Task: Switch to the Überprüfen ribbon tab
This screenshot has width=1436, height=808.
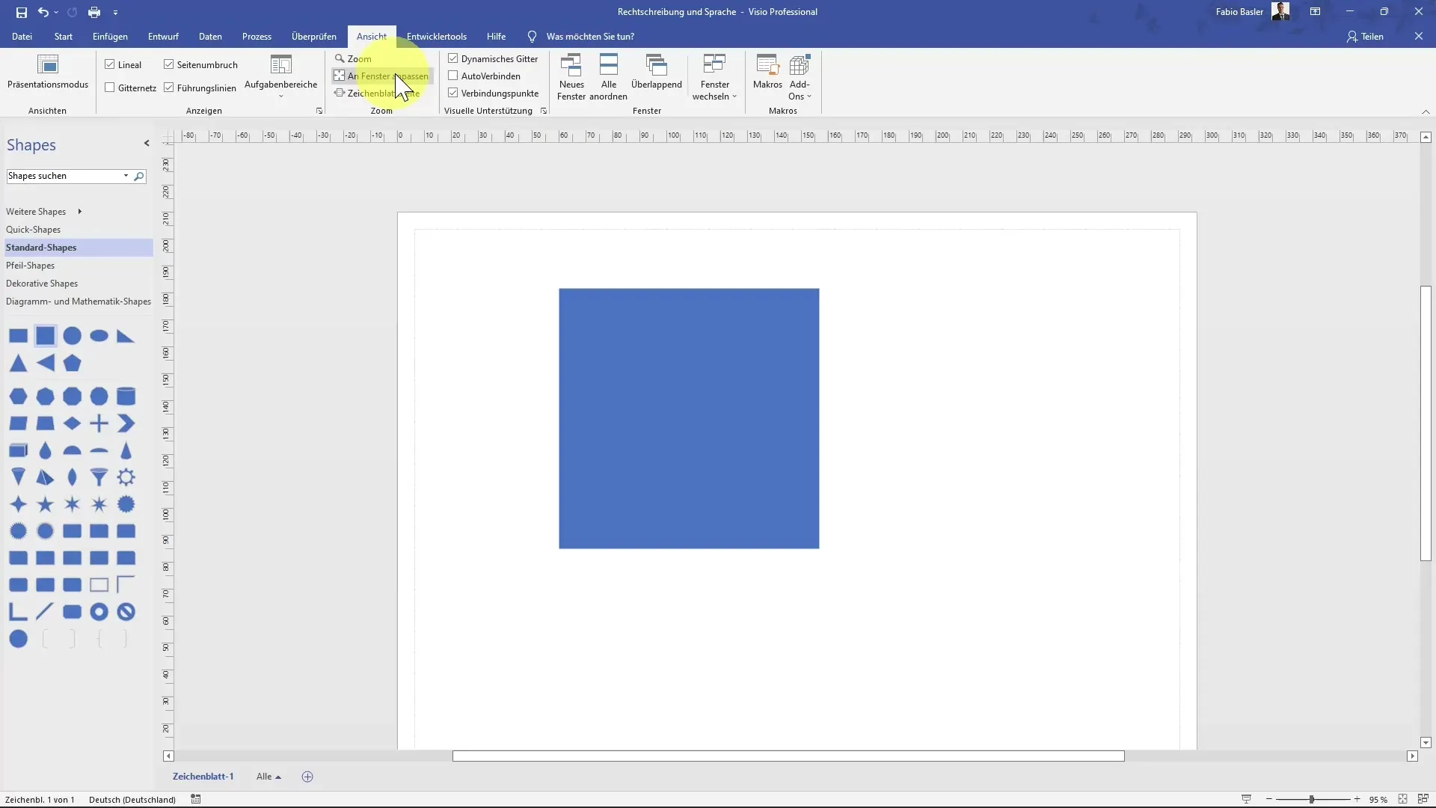Action: pyautogui.click(x=313, y=37)
